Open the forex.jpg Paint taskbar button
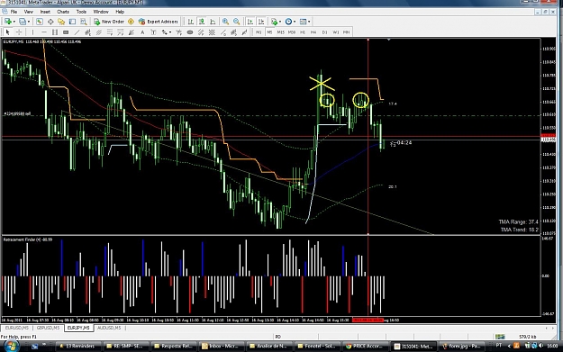 [463, 347]
